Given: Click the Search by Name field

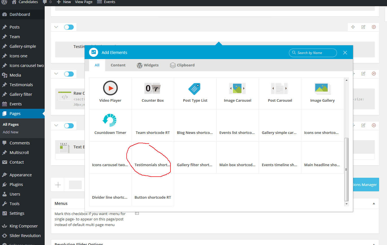Looking at the screenshot, I should 313,53.
